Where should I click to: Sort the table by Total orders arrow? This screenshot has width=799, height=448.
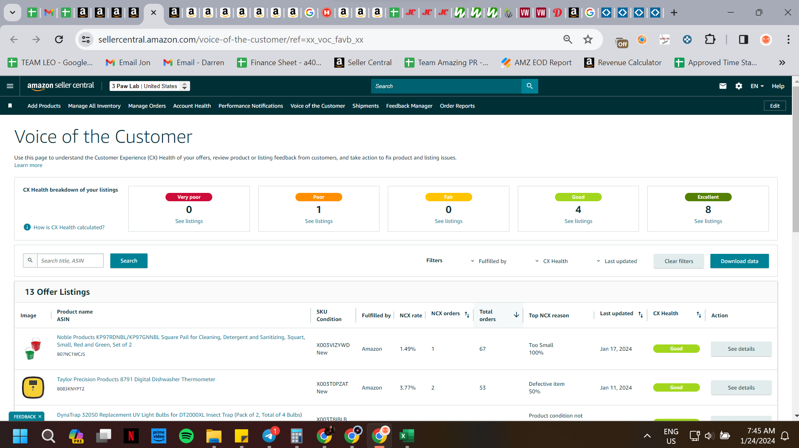pyautogui.click(x=517, y=315)
